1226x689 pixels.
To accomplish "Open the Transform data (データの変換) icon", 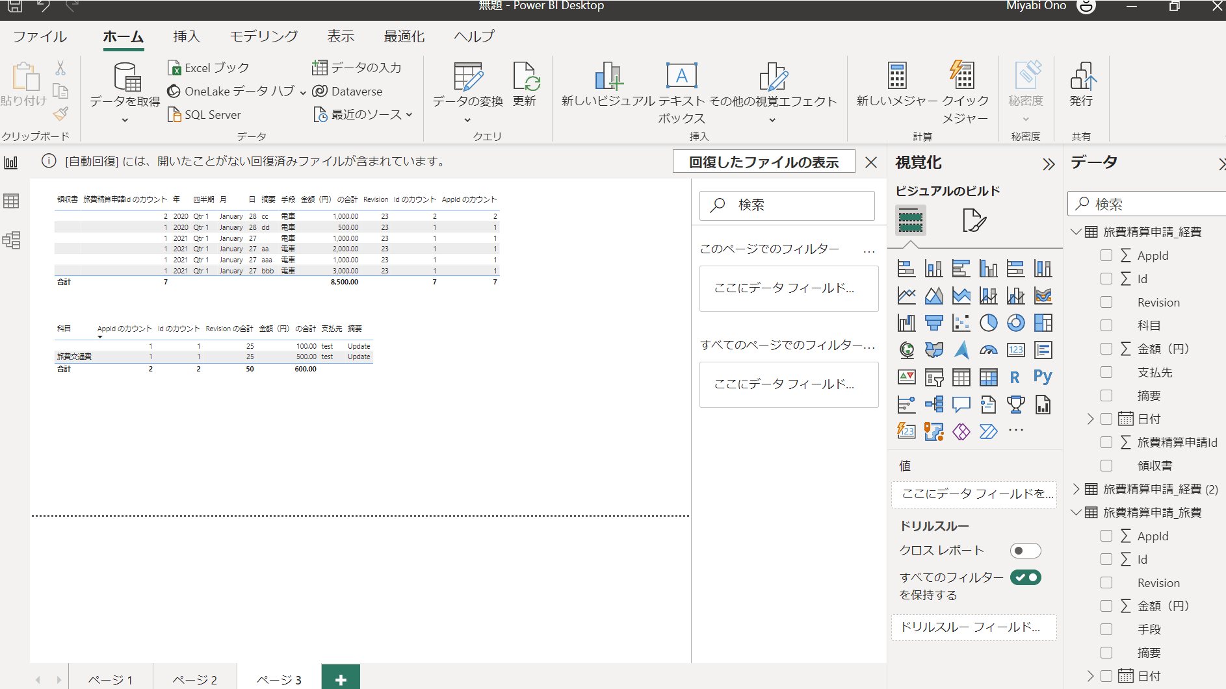I will pos(467,85).
